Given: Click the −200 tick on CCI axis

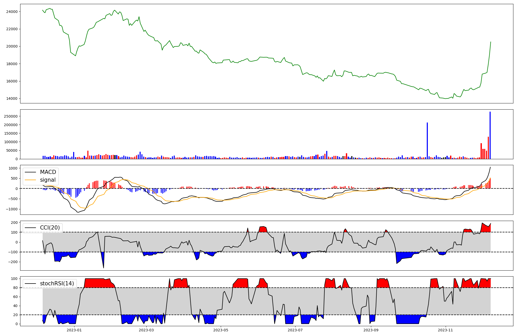Looking at the screenshot, I should click(13, 262).
